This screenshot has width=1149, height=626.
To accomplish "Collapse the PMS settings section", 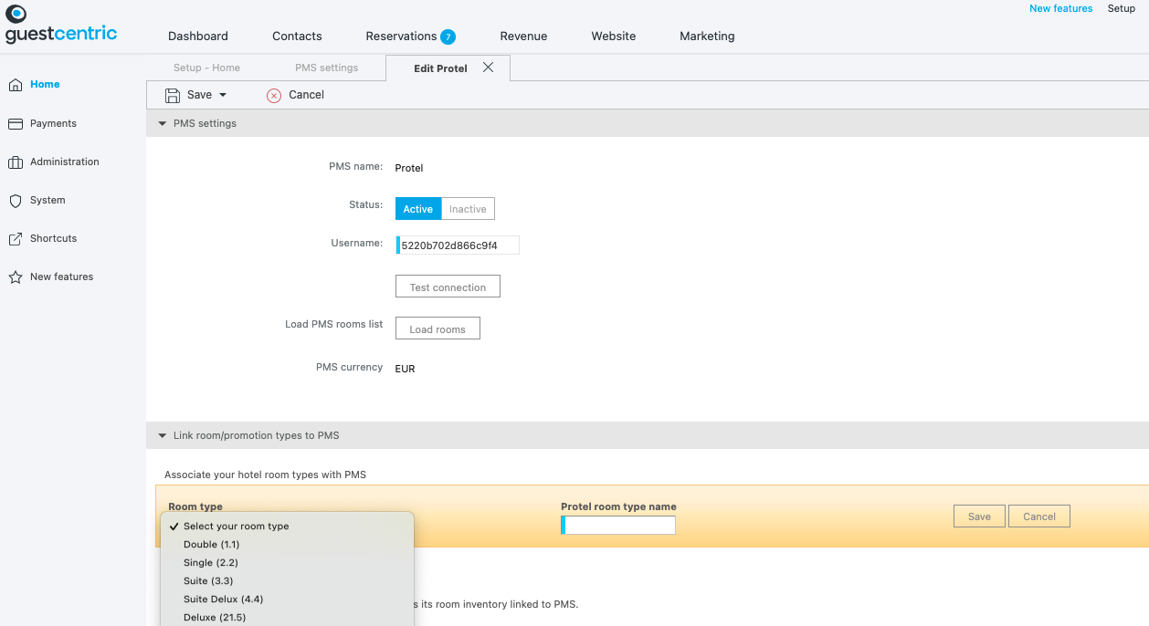I will click(163, 123).
